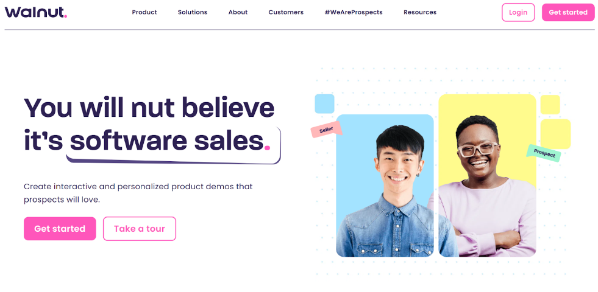Open the Resources menu

point(420,12)
